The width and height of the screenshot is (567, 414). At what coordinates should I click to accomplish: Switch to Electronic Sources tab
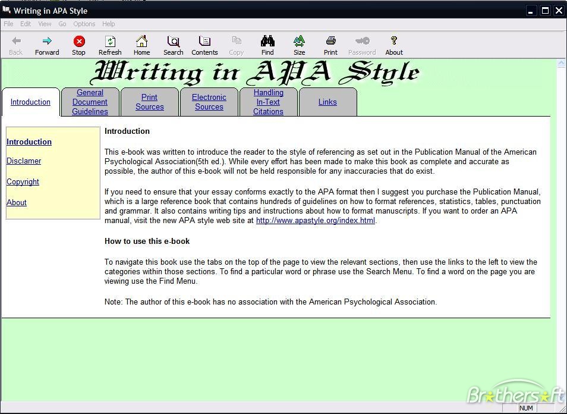coord(209,102)
